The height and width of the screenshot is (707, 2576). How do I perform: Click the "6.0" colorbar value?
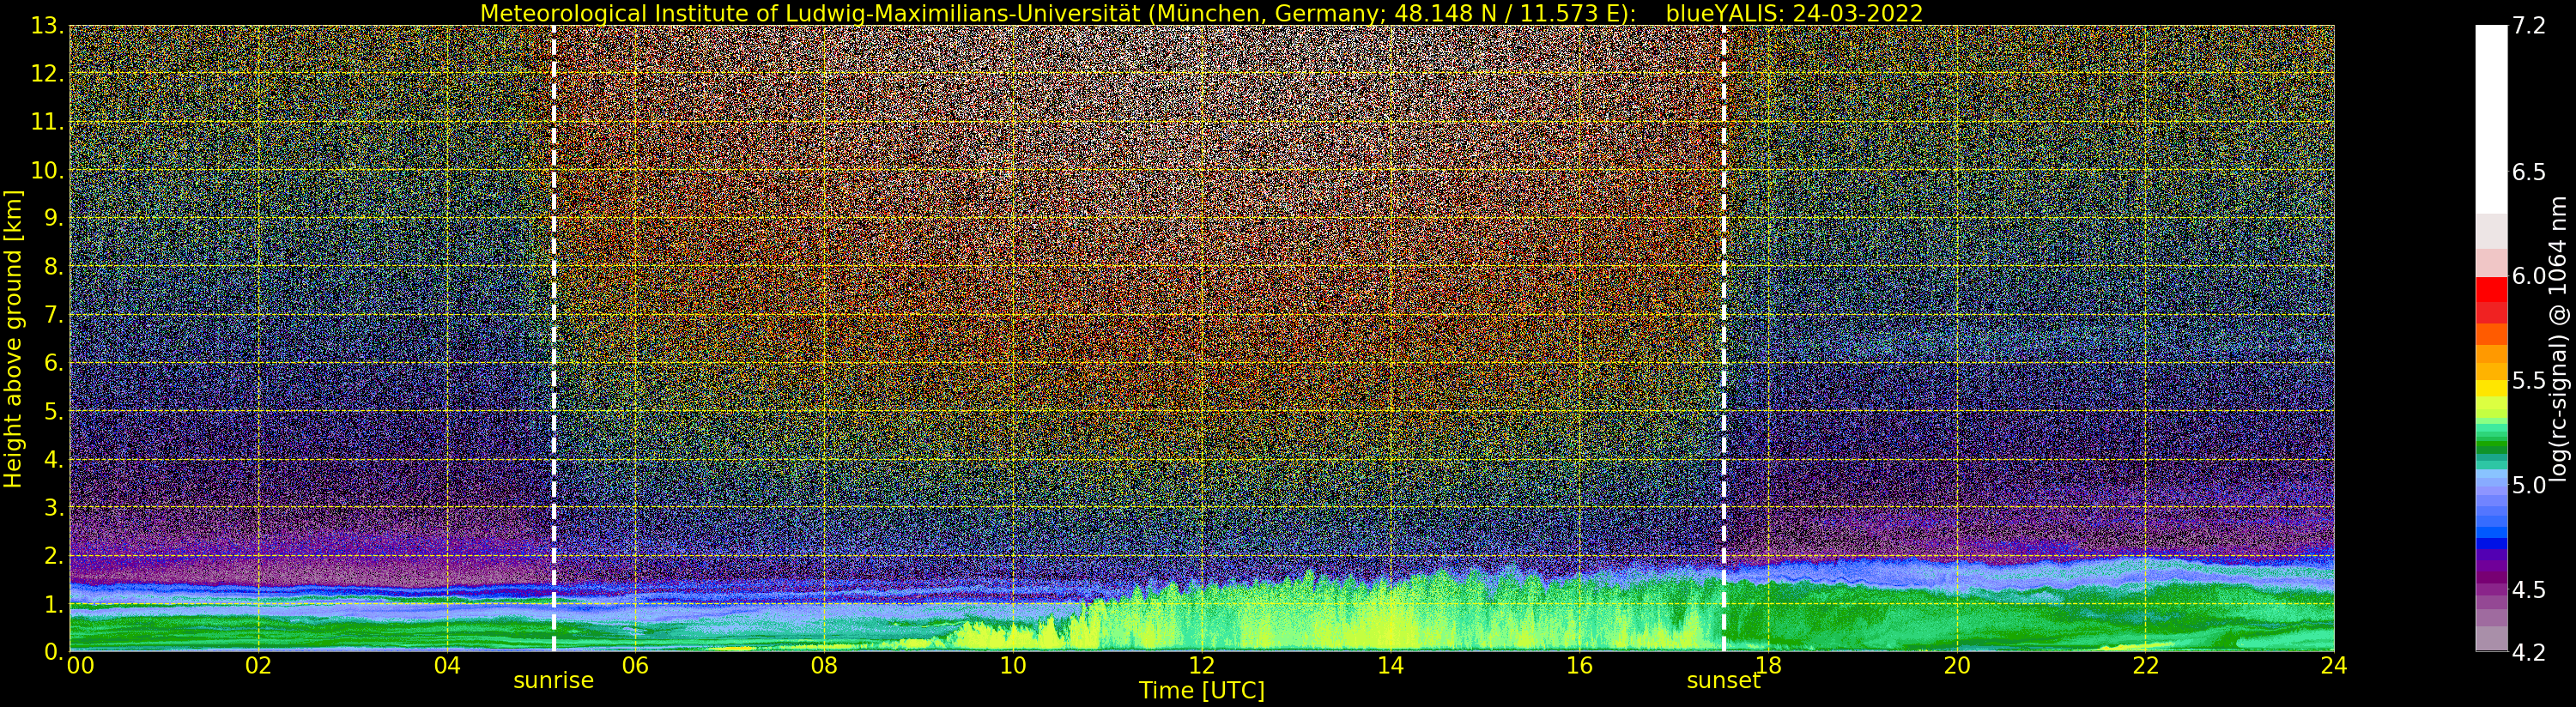point(2529,276)
